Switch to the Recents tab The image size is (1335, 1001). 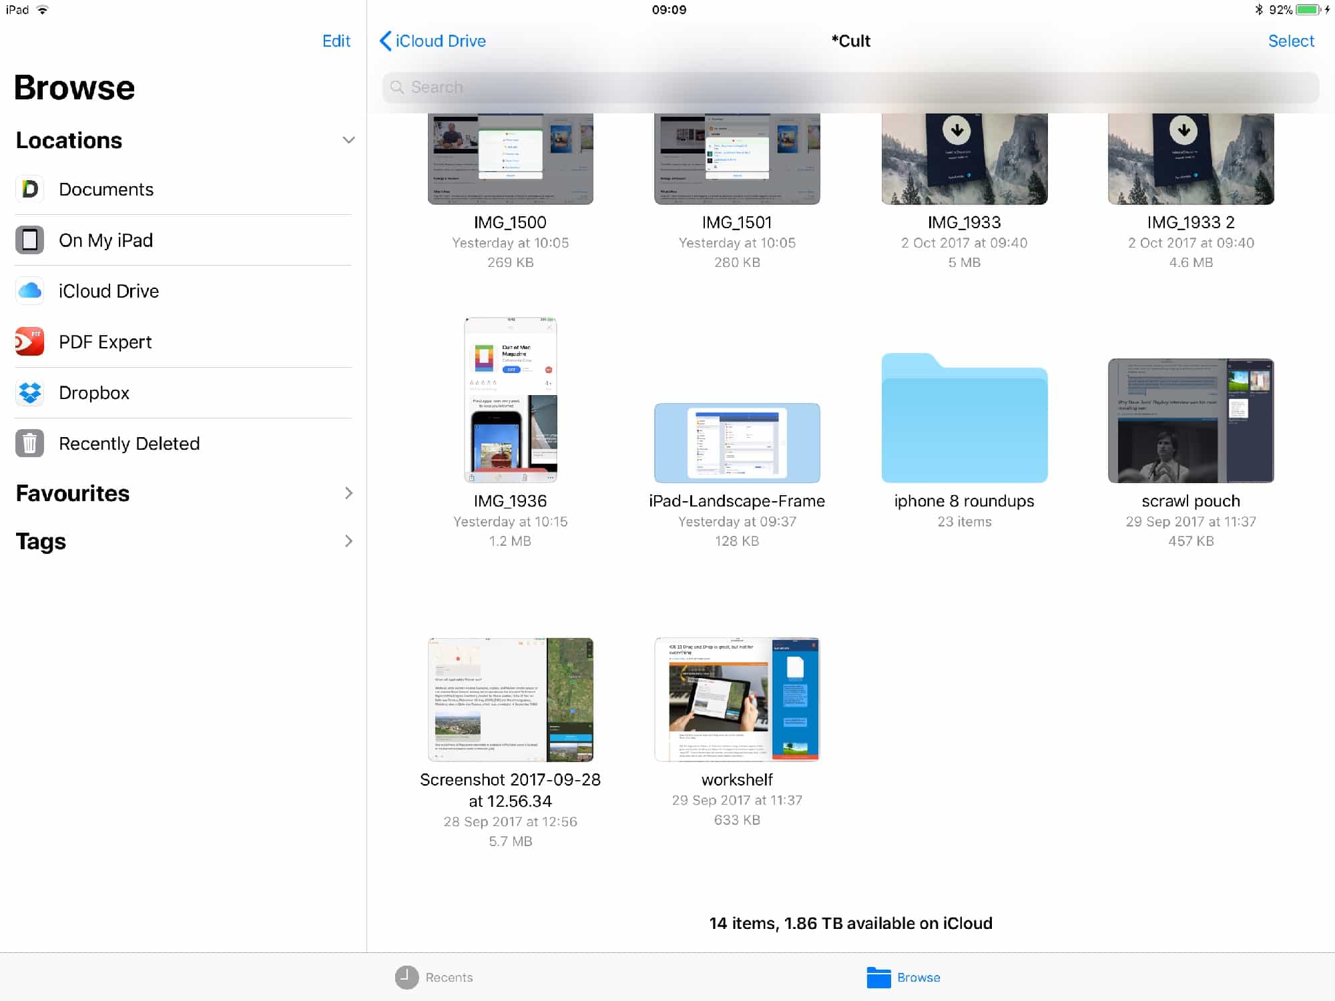coord(435,977)
